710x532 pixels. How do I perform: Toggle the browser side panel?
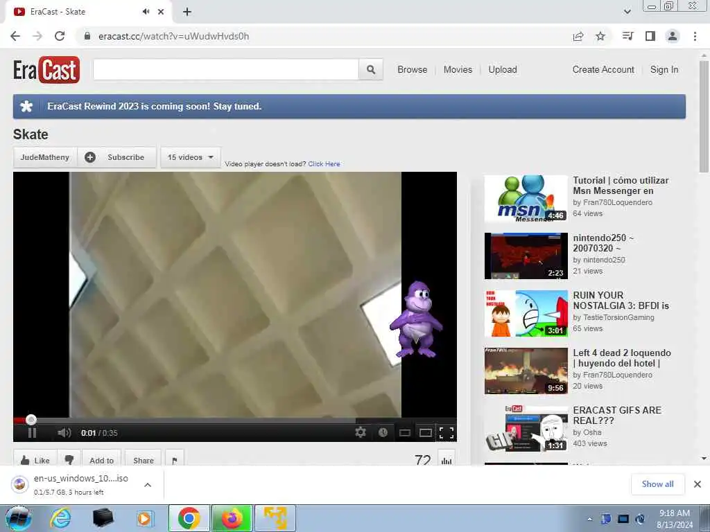click(650, 36)
